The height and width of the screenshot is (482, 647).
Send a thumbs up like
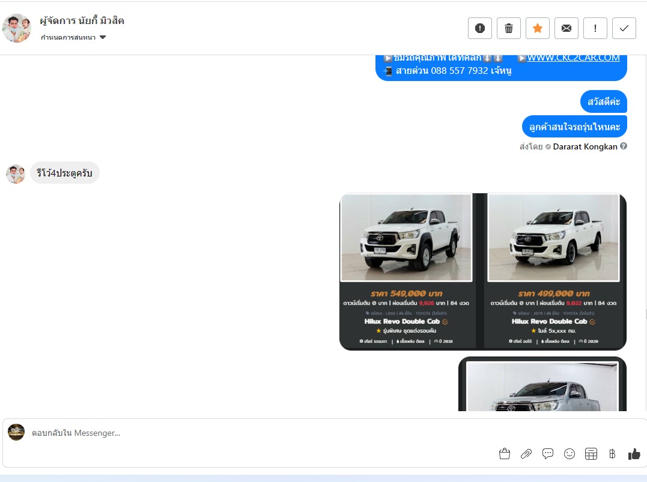coord(634,454)
